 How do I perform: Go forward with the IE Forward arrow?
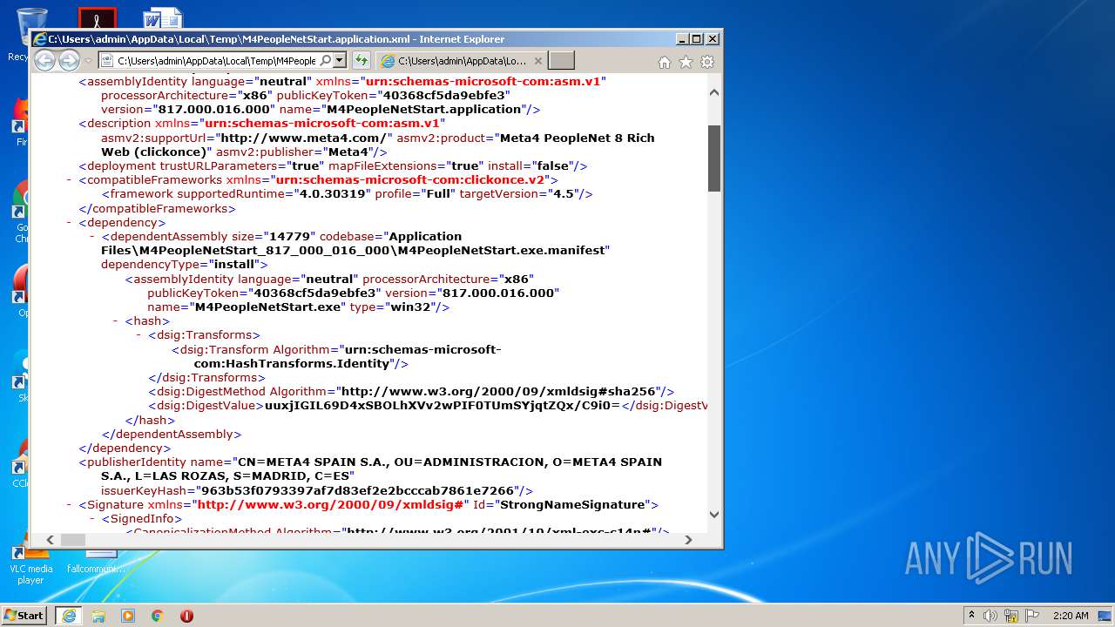click(69, 61)
